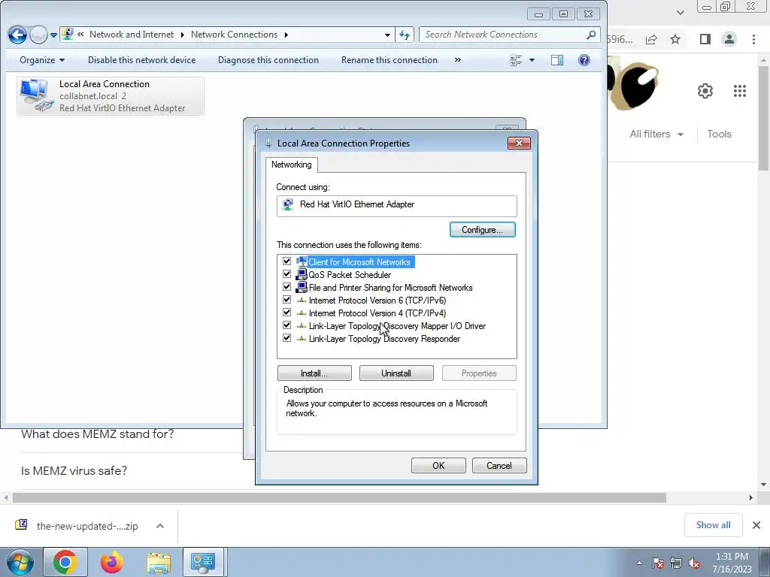The height and width of the screenshot is (577, 770).
Task: Uncheck Client for Microsoft Networks
Action: pos(286,261)
